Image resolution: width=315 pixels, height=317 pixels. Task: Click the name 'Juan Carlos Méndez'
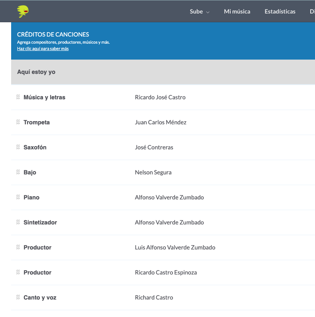161,122
